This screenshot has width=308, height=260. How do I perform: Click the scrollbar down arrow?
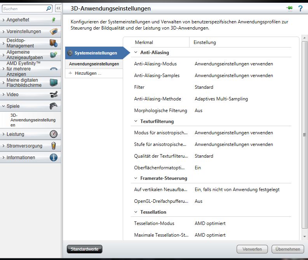[305, 237]
